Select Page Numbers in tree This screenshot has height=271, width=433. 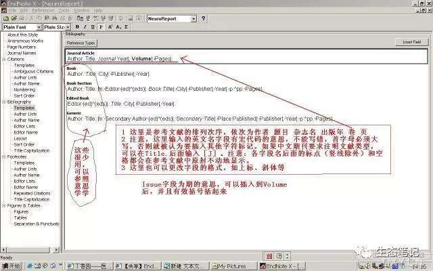pyautogui.click(x=22, y=47)
